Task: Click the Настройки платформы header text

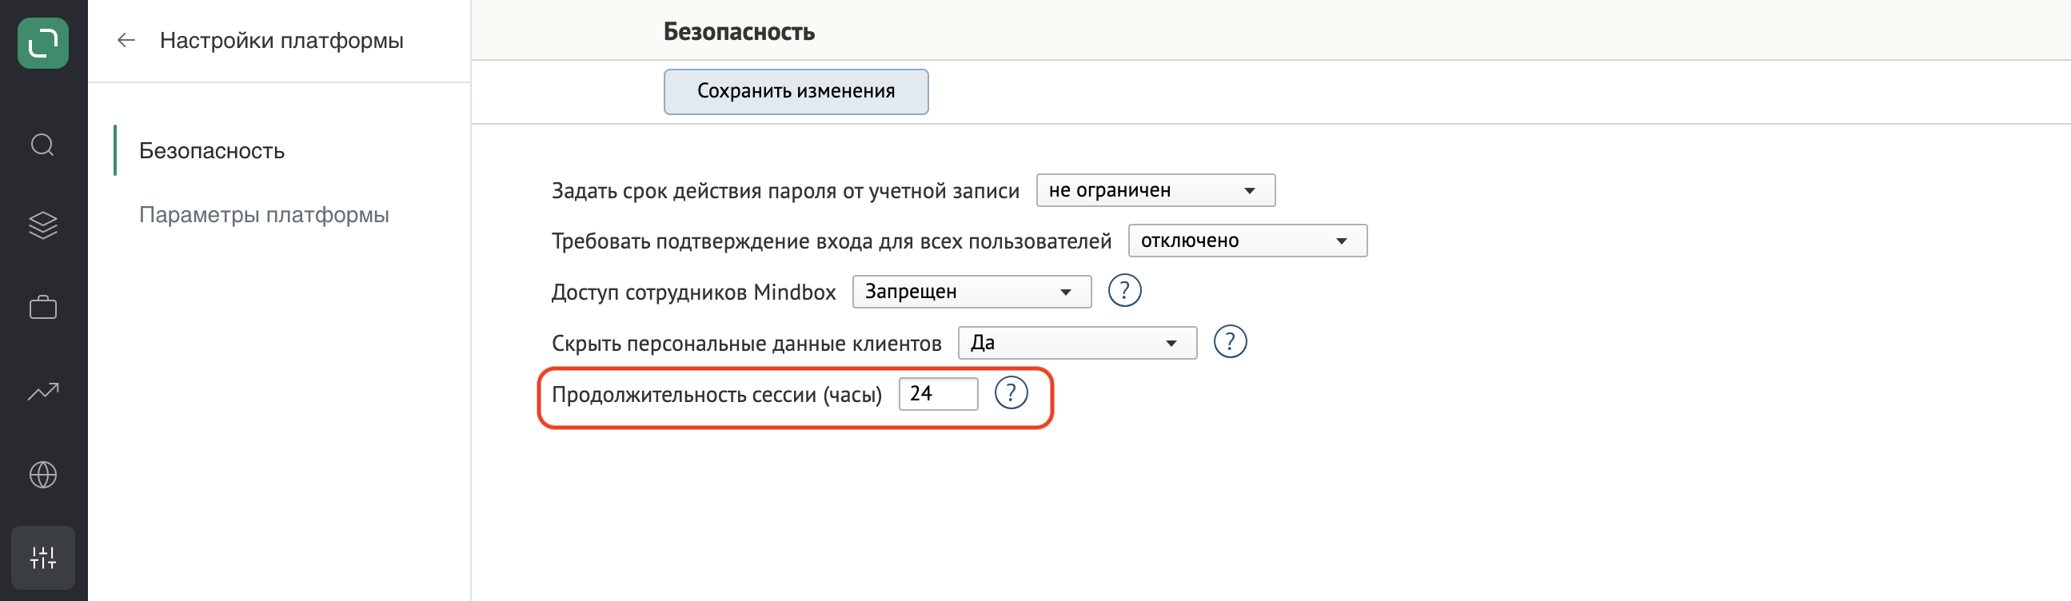Action: point(281,41)
